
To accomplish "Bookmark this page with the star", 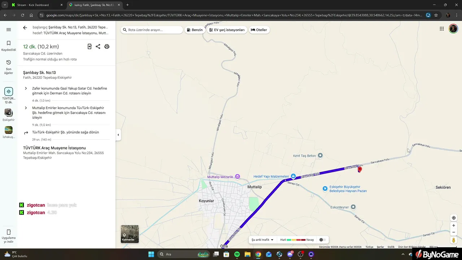I will pos(436,15).
